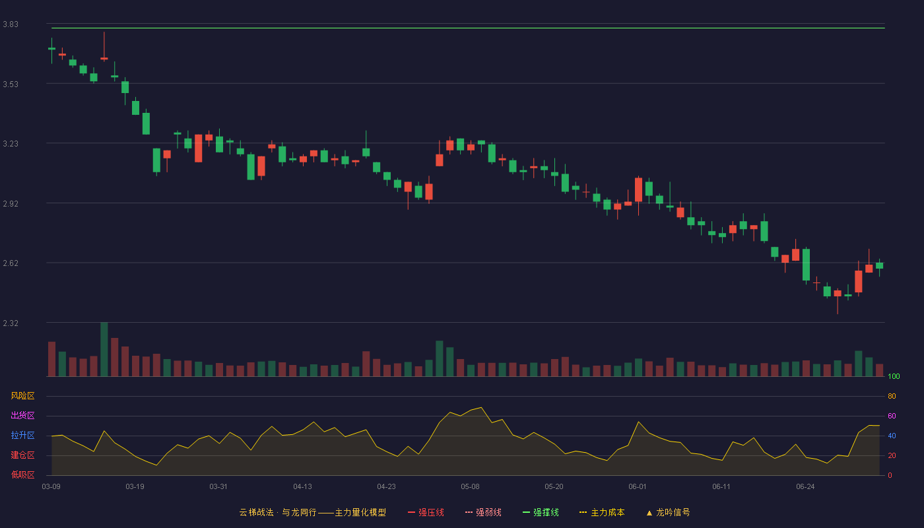Click the blue 40 indicator axis label
The width and height of the screenshot is (924, 528).
892,436
